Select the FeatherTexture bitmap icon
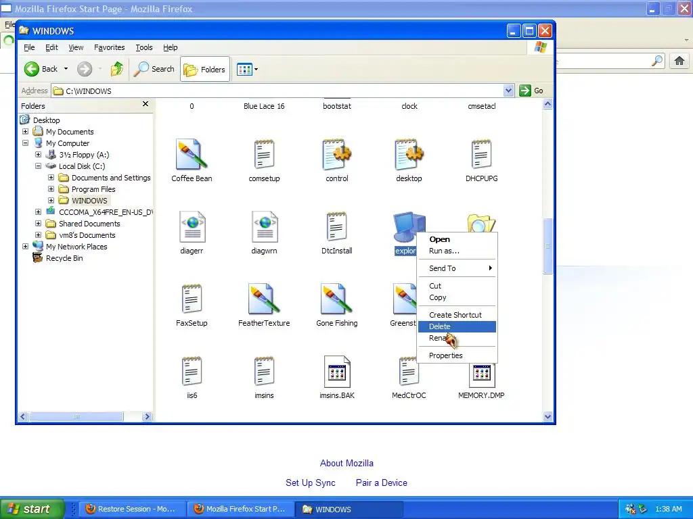The image size is (693, 519). tap(264, 299)
